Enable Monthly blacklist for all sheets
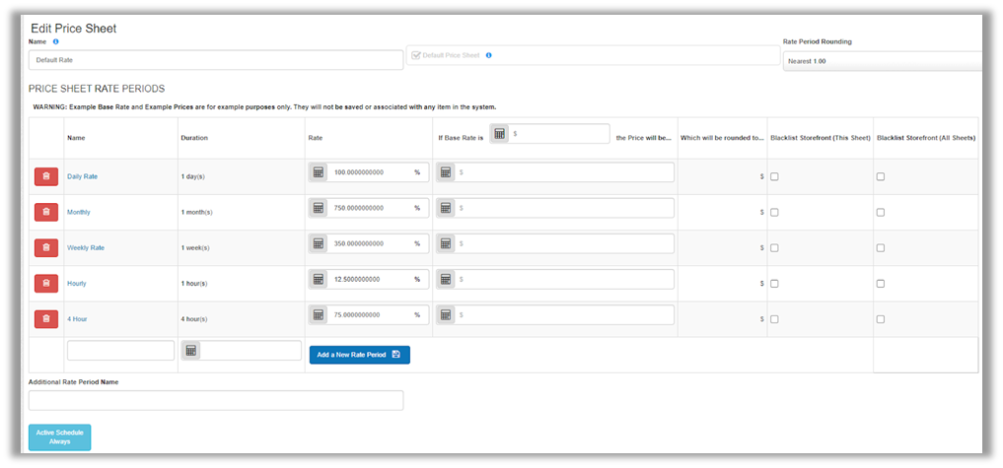Viewport: 1003px width, 468px height. pos(881,212)
